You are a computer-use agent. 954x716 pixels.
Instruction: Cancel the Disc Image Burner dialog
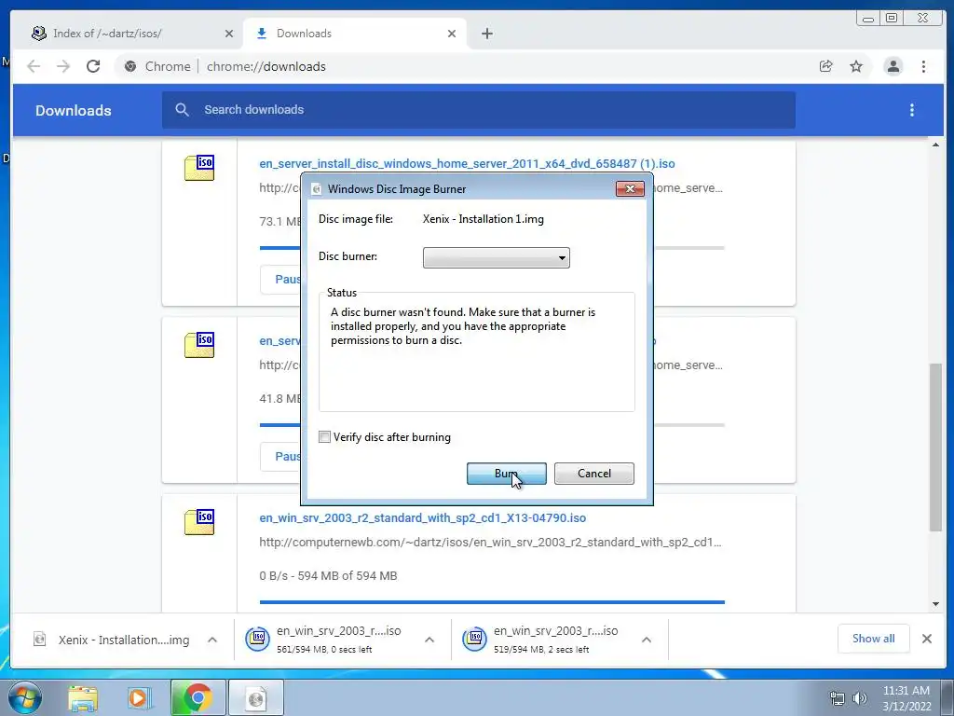coord(593,474)
